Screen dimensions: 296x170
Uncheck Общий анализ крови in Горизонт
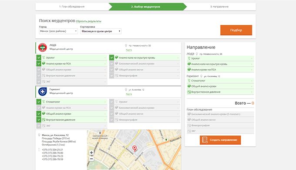click(x=39, y=114)
